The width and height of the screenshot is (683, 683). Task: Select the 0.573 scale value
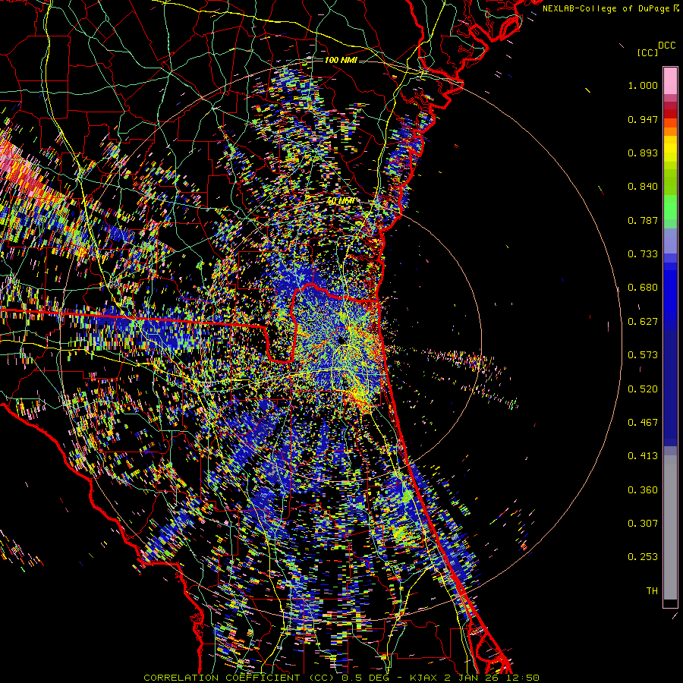pyautogui.click(x=643, y=355)
